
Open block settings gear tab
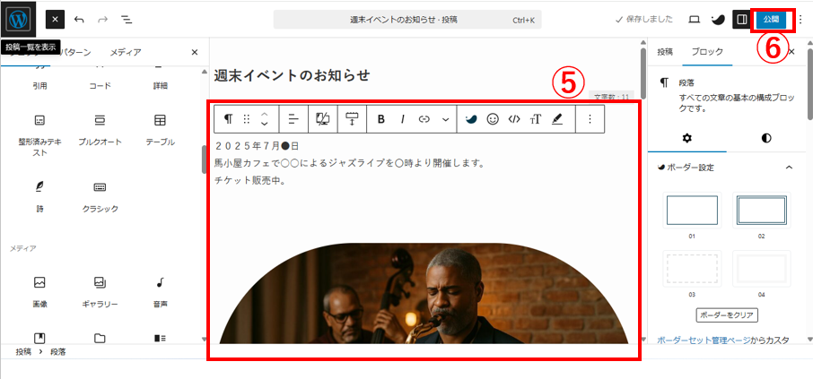(x=687, y=138)
